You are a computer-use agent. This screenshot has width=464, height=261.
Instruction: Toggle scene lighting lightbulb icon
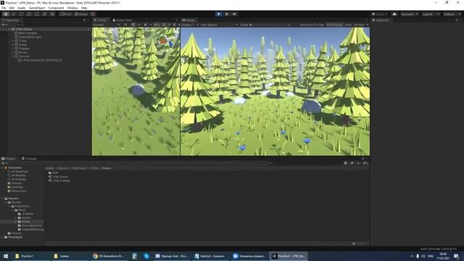(133, 25)
